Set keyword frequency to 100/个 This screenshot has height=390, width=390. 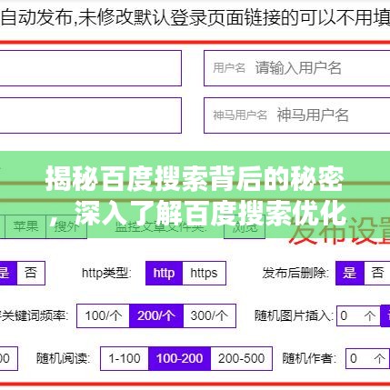click(x=103, y=315)
